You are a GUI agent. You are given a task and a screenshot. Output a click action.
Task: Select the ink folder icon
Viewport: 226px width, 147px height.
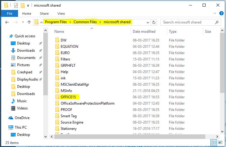(x=57, y=78)
